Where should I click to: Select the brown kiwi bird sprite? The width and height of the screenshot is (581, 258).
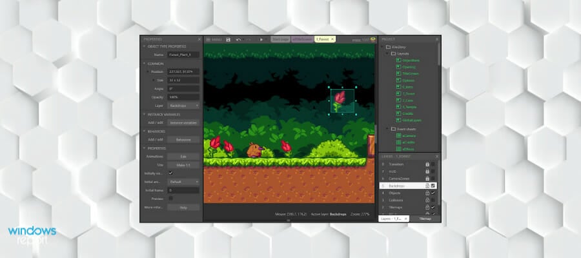[255, 150]
